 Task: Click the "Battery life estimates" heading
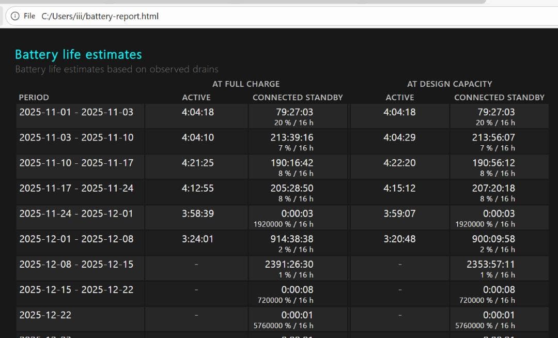[78, 54]
